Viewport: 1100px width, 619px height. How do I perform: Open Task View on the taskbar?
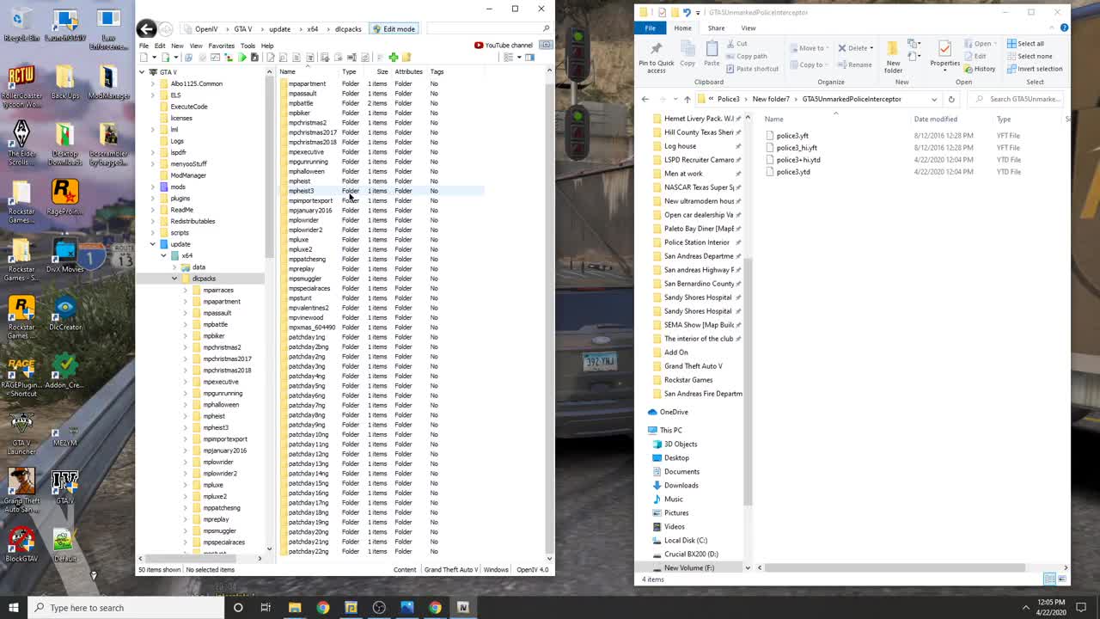pyautogui.click(x=266, y=608)
